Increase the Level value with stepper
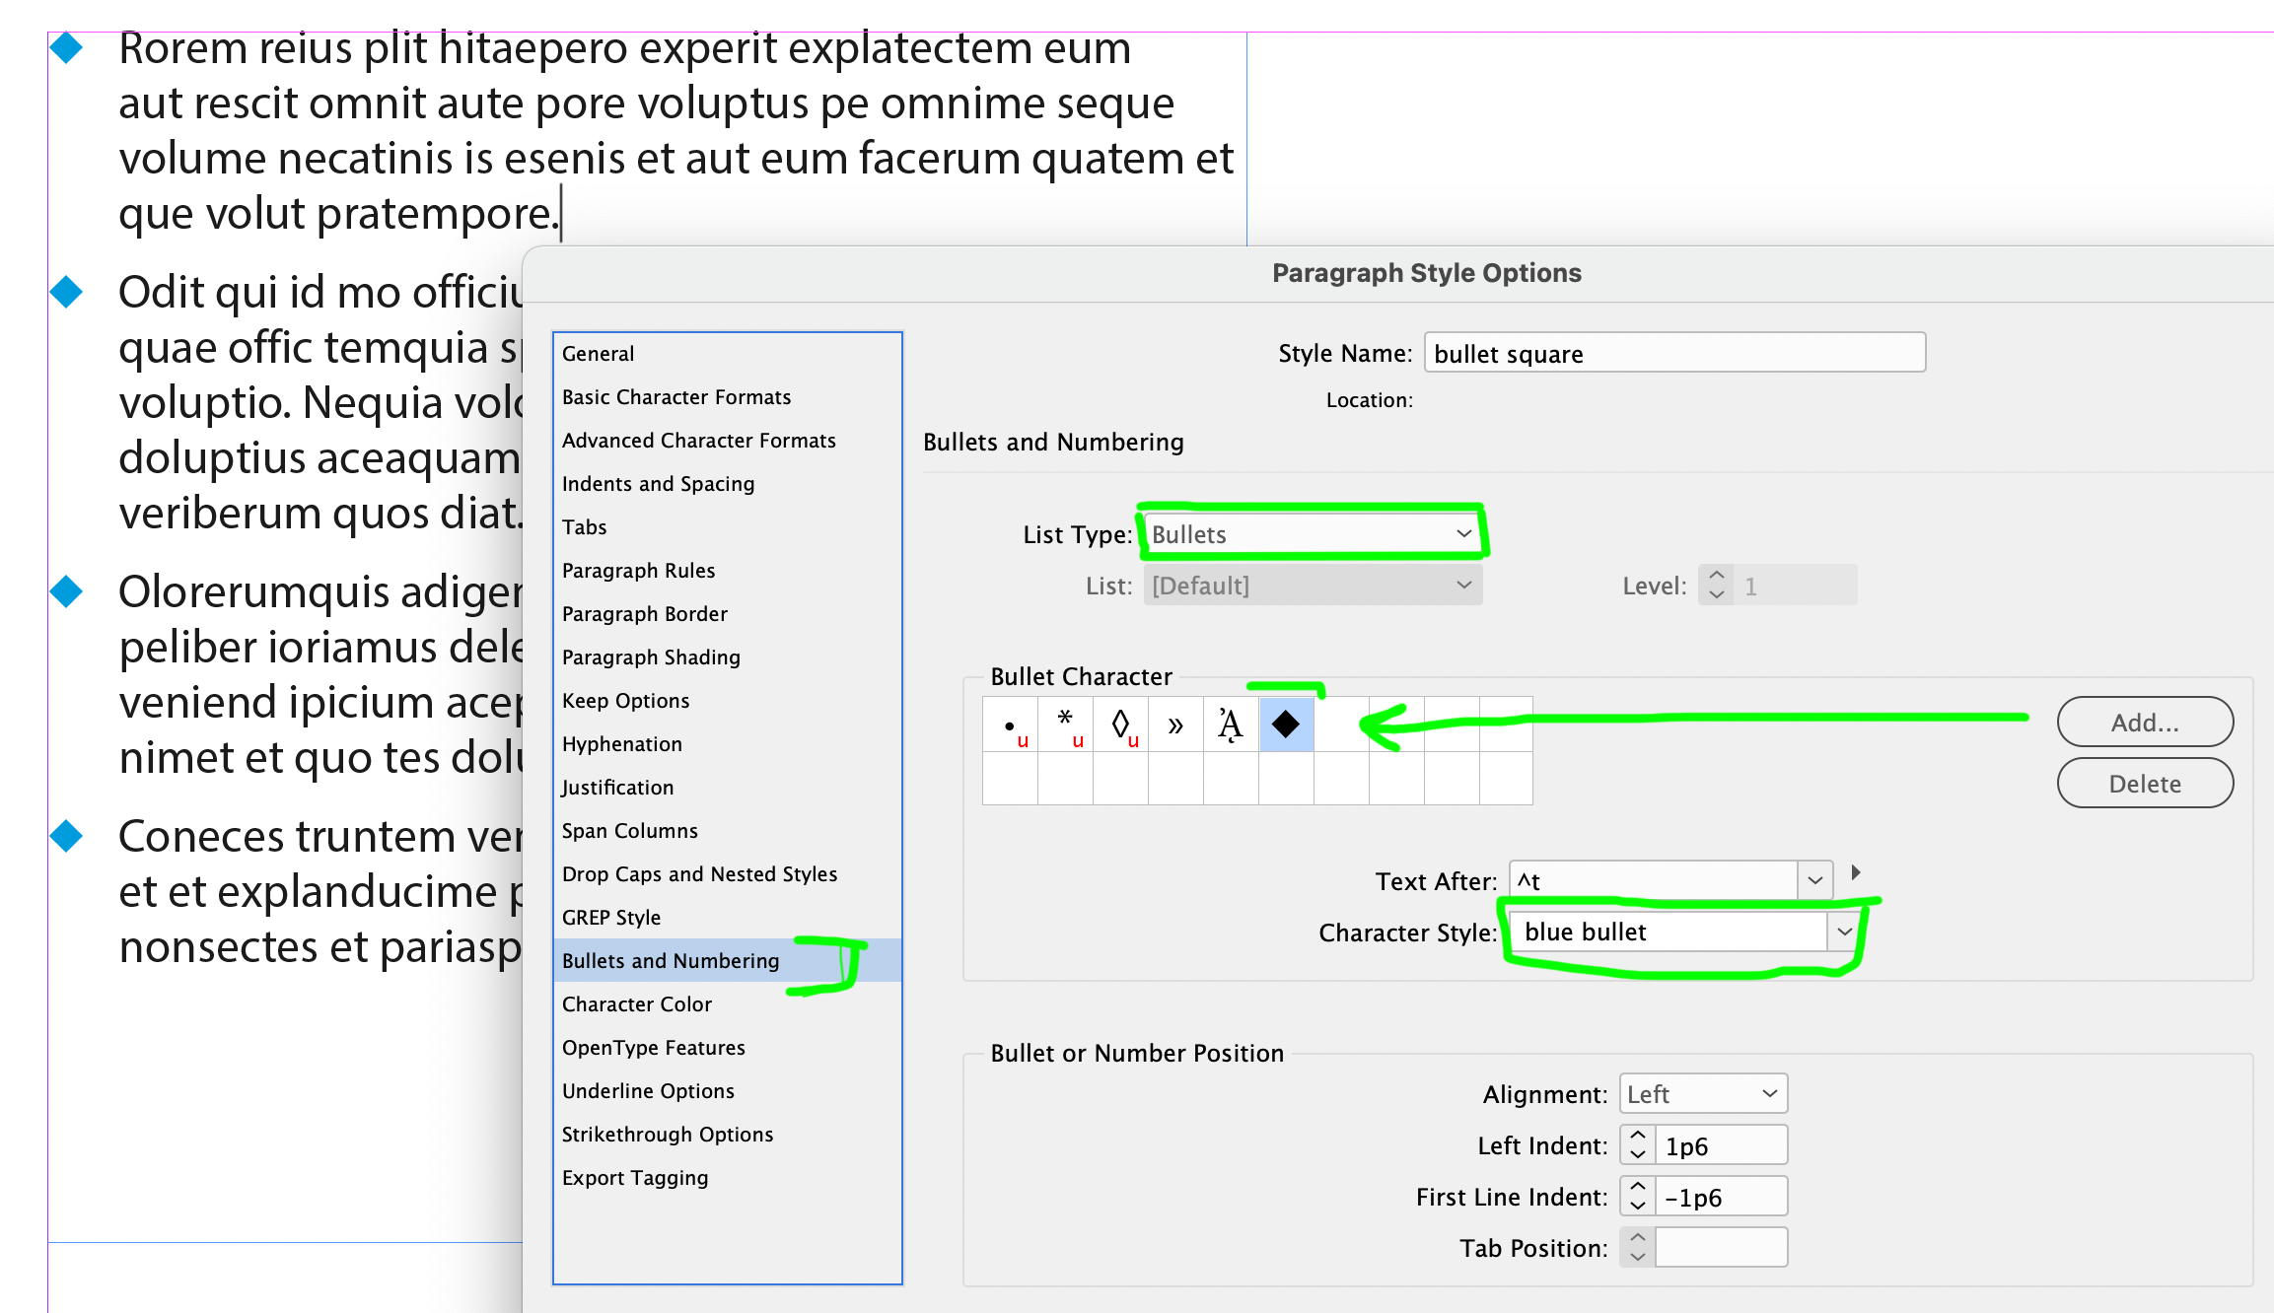2274x1313 pixels. (x=1716, y=577)
